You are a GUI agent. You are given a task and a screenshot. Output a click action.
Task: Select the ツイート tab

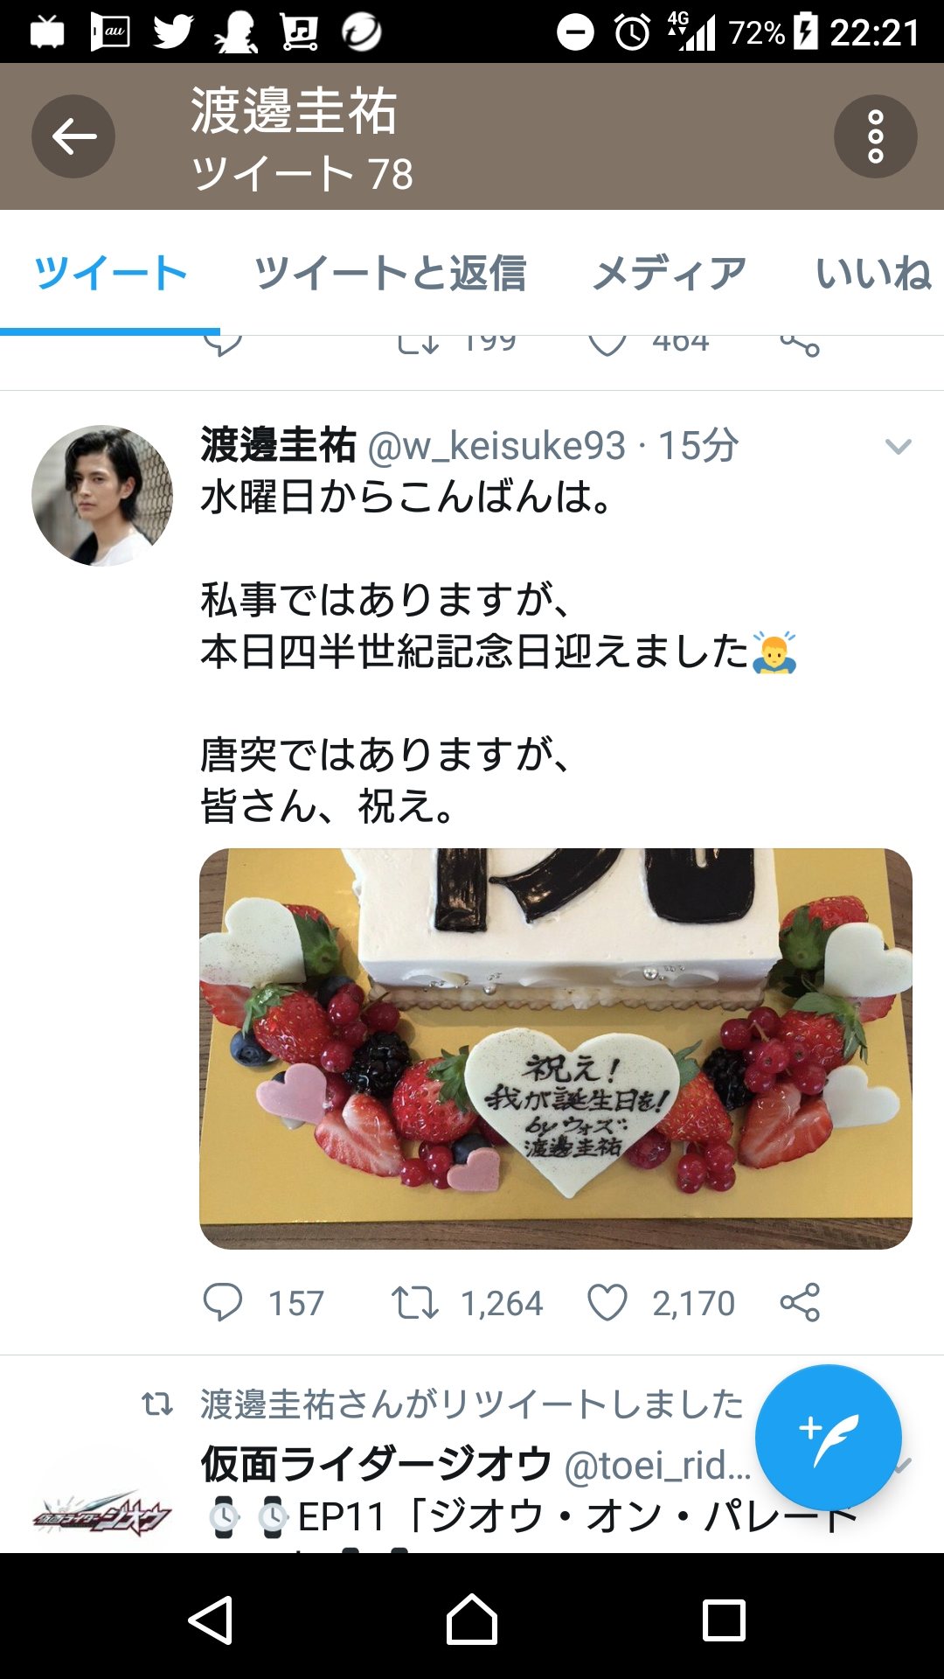pos(110,273)
